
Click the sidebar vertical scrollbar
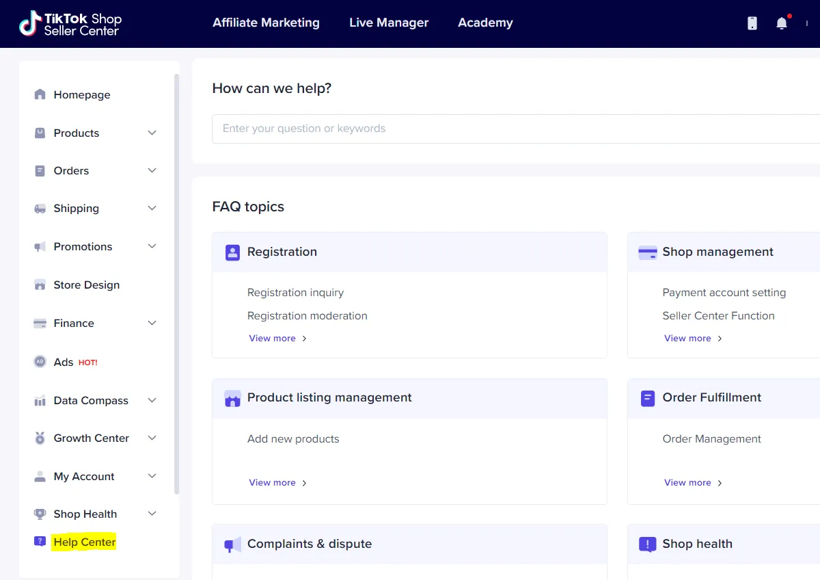pos(176,284)
